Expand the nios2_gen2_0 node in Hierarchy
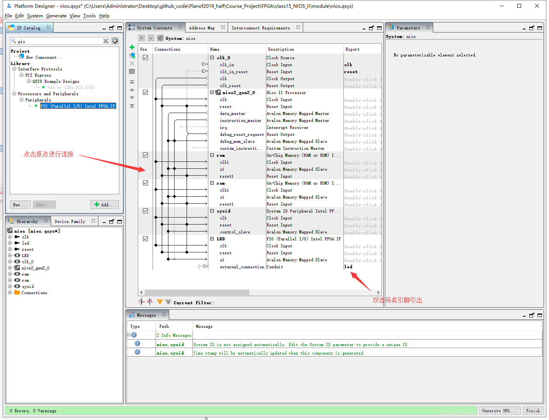The height and width of the screenshot is (420, 549). point(10,268)
